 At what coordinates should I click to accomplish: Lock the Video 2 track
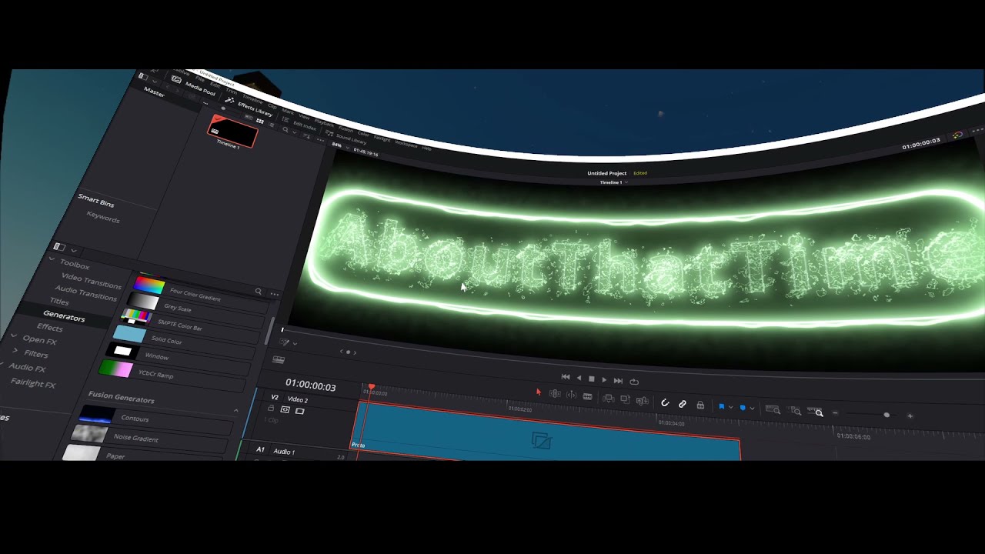[271, 409]
